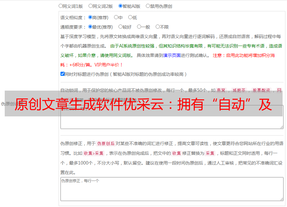This screenshot has height=207, width=287.
Task: Click the 减肥茶 example keyword tag
Action: point(239,90)
